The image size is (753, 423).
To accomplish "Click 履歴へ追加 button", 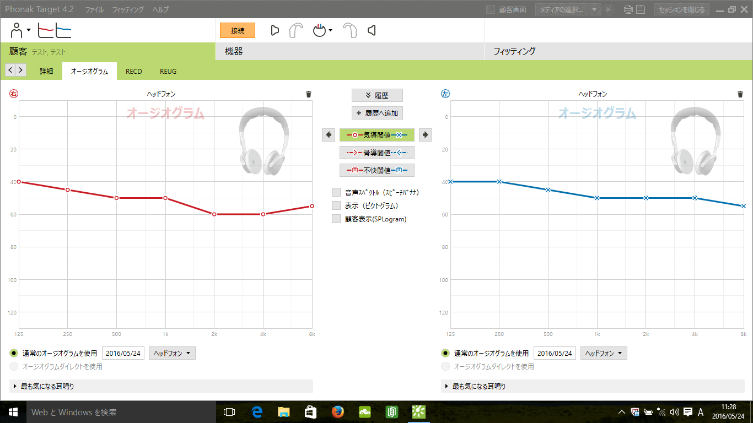I will [377, 113].
